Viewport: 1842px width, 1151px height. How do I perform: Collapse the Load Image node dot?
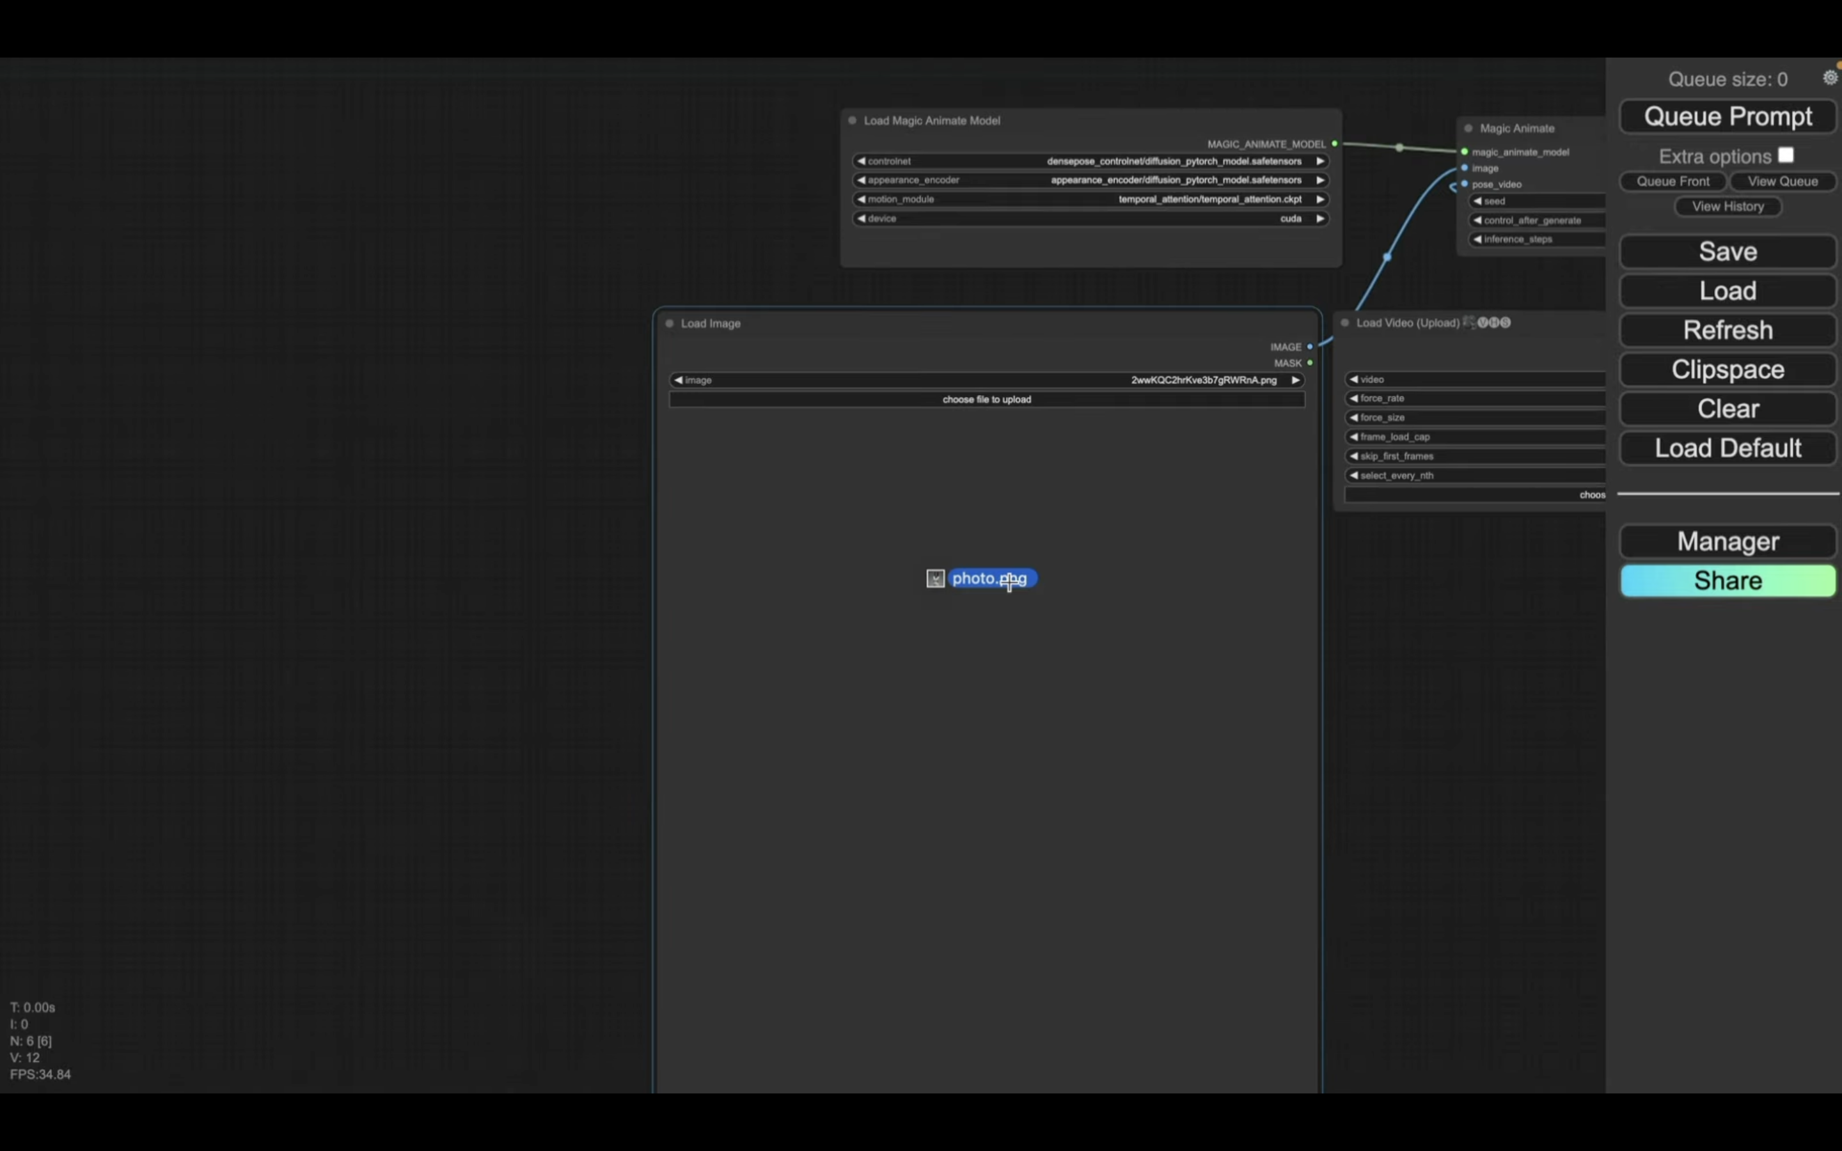[x=670, y=324]
